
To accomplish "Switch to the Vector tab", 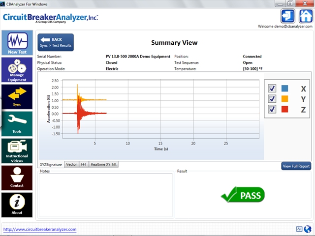I will coord(71,164).
